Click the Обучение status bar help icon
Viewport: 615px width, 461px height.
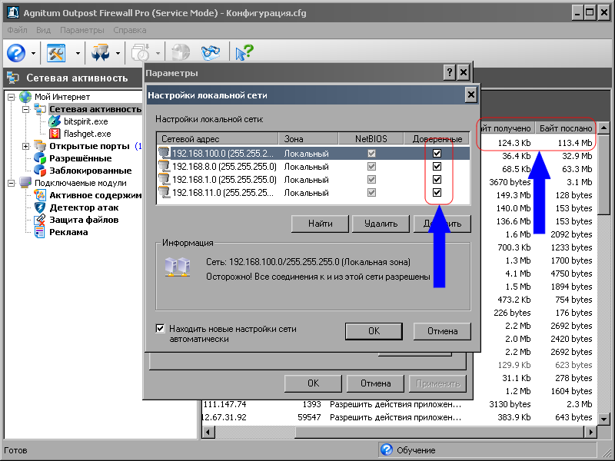coord(387,449)
